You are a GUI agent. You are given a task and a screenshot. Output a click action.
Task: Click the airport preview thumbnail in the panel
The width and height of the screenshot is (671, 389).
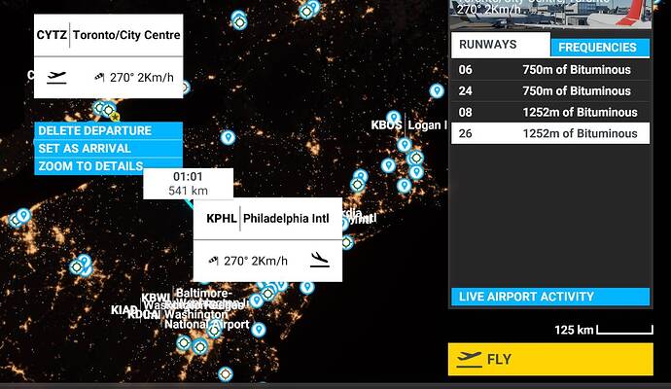coord(550,15)
